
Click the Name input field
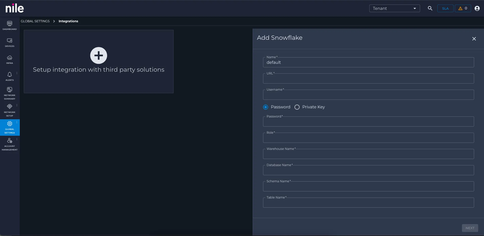click(368, 62)
